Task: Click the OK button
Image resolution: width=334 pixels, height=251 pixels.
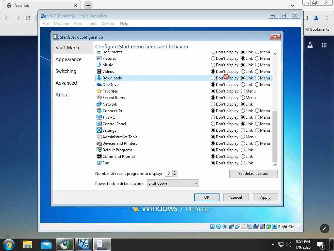Action: click(206, 197)
